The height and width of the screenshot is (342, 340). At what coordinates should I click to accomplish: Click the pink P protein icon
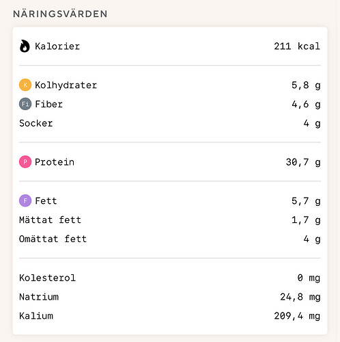tap(25, 162)
